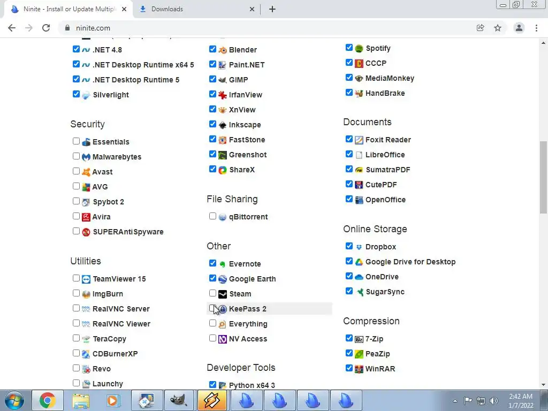548x411 pixels.
Task: Open a new browser tab
Action: (272, 9)
